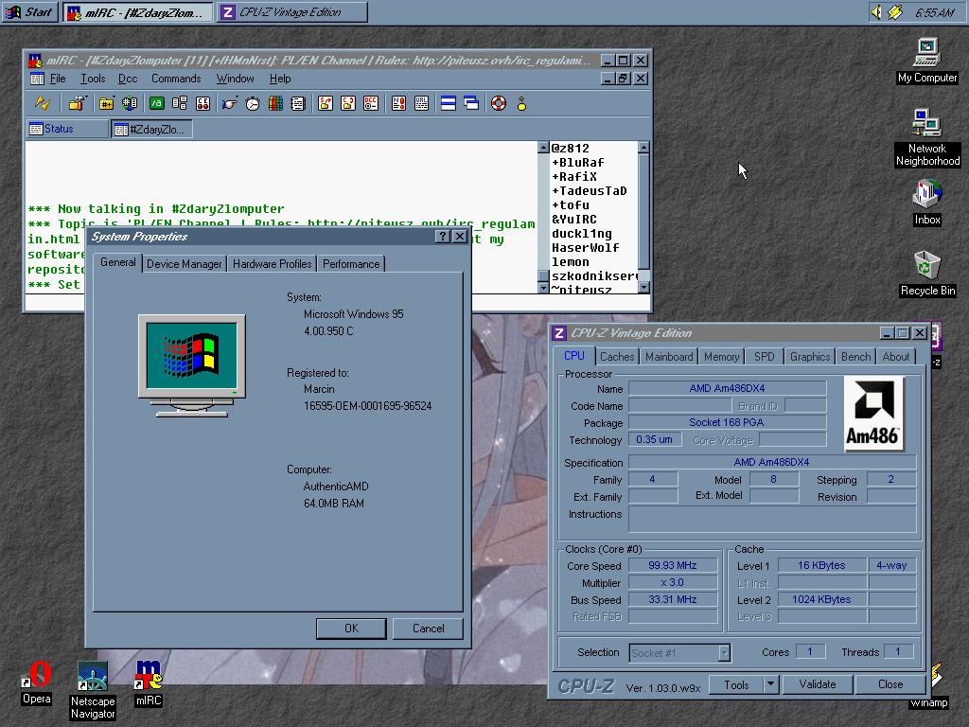Click the pointing hand finger icon in mIRC
This screenshot has width=969, height=727.
point(230,103)
